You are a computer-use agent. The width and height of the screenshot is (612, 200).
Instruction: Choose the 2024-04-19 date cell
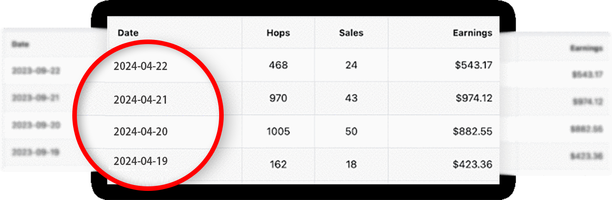[x=140, y=161]
